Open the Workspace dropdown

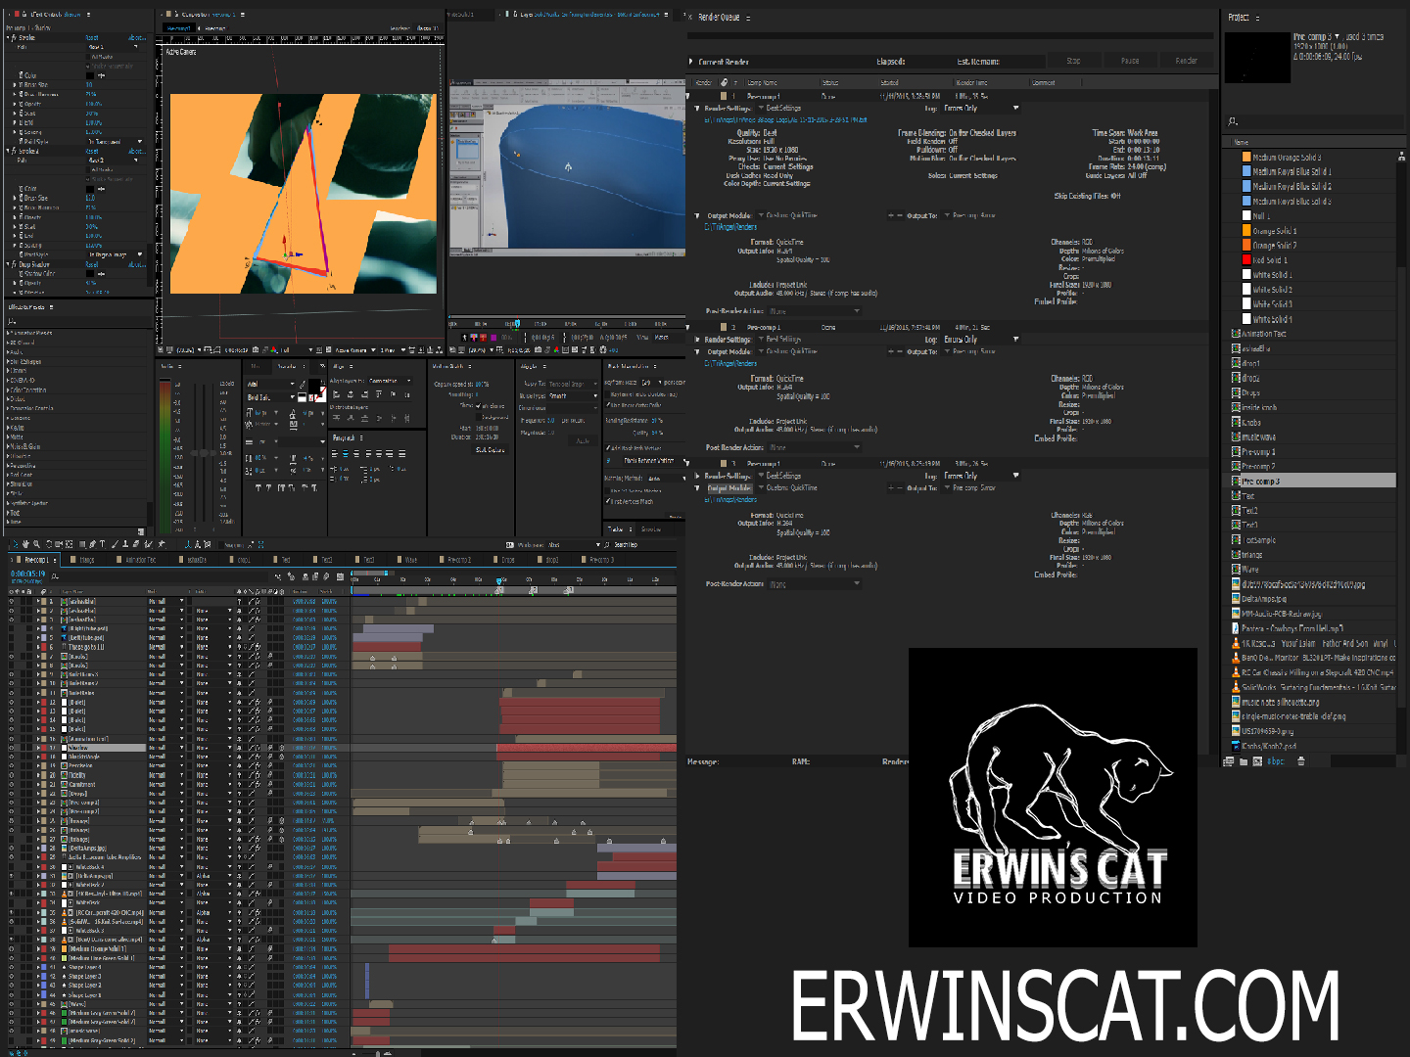(574, 544)
